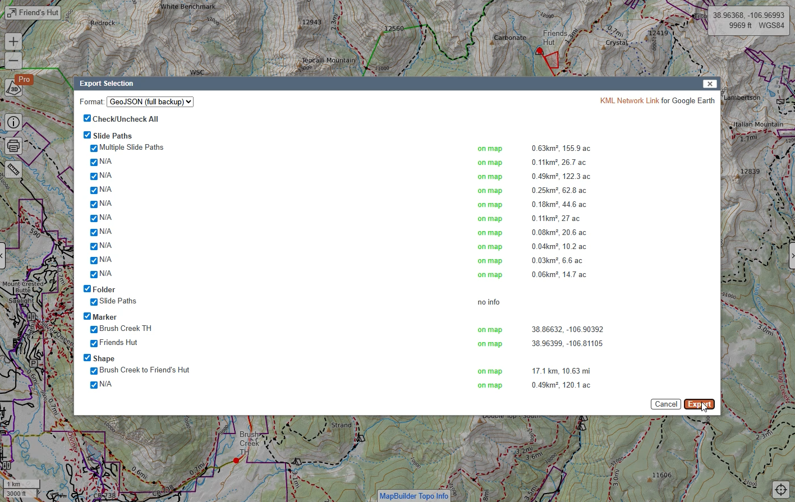Uncheck the N/A shape with 120.1 ac
Viewport: 795px width, 502px height.
pyautogui.click(x=94, y=385)
